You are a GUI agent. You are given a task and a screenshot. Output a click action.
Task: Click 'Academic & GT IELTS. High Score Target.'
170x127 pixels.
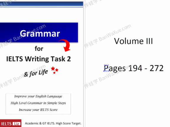[53, 123]
